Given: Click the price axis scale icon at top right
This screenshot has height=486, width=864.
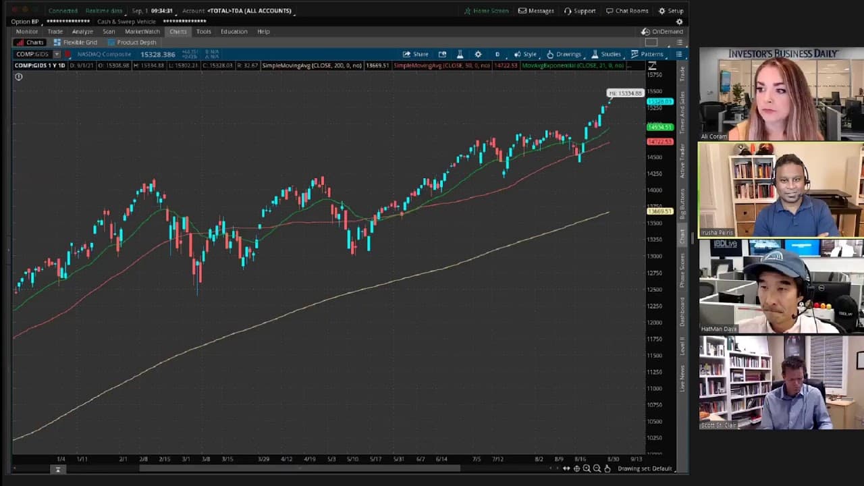Looking at the screenshot, I should point(652,65).
